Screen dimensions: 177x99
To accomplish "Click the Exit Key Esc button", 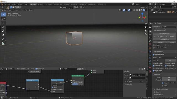I will (170, 61).
